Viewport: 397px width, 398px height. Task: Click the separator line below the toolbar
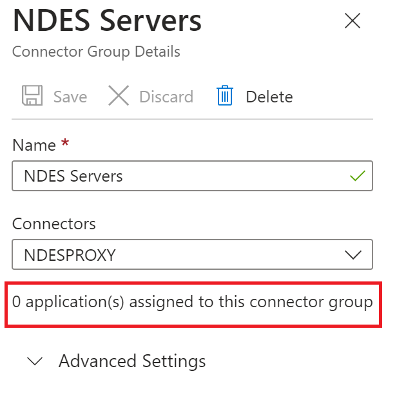tap(192, 118)
